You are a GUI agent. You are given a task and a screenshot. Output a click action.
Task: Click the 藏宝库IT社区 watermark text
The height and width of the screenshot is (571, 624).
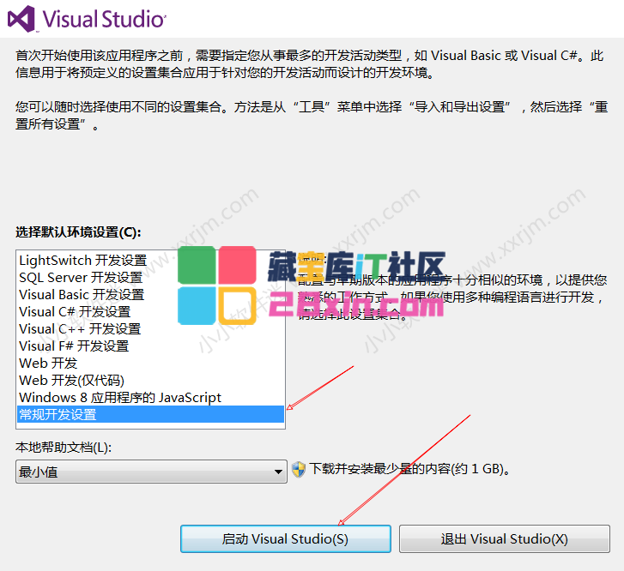357,267
